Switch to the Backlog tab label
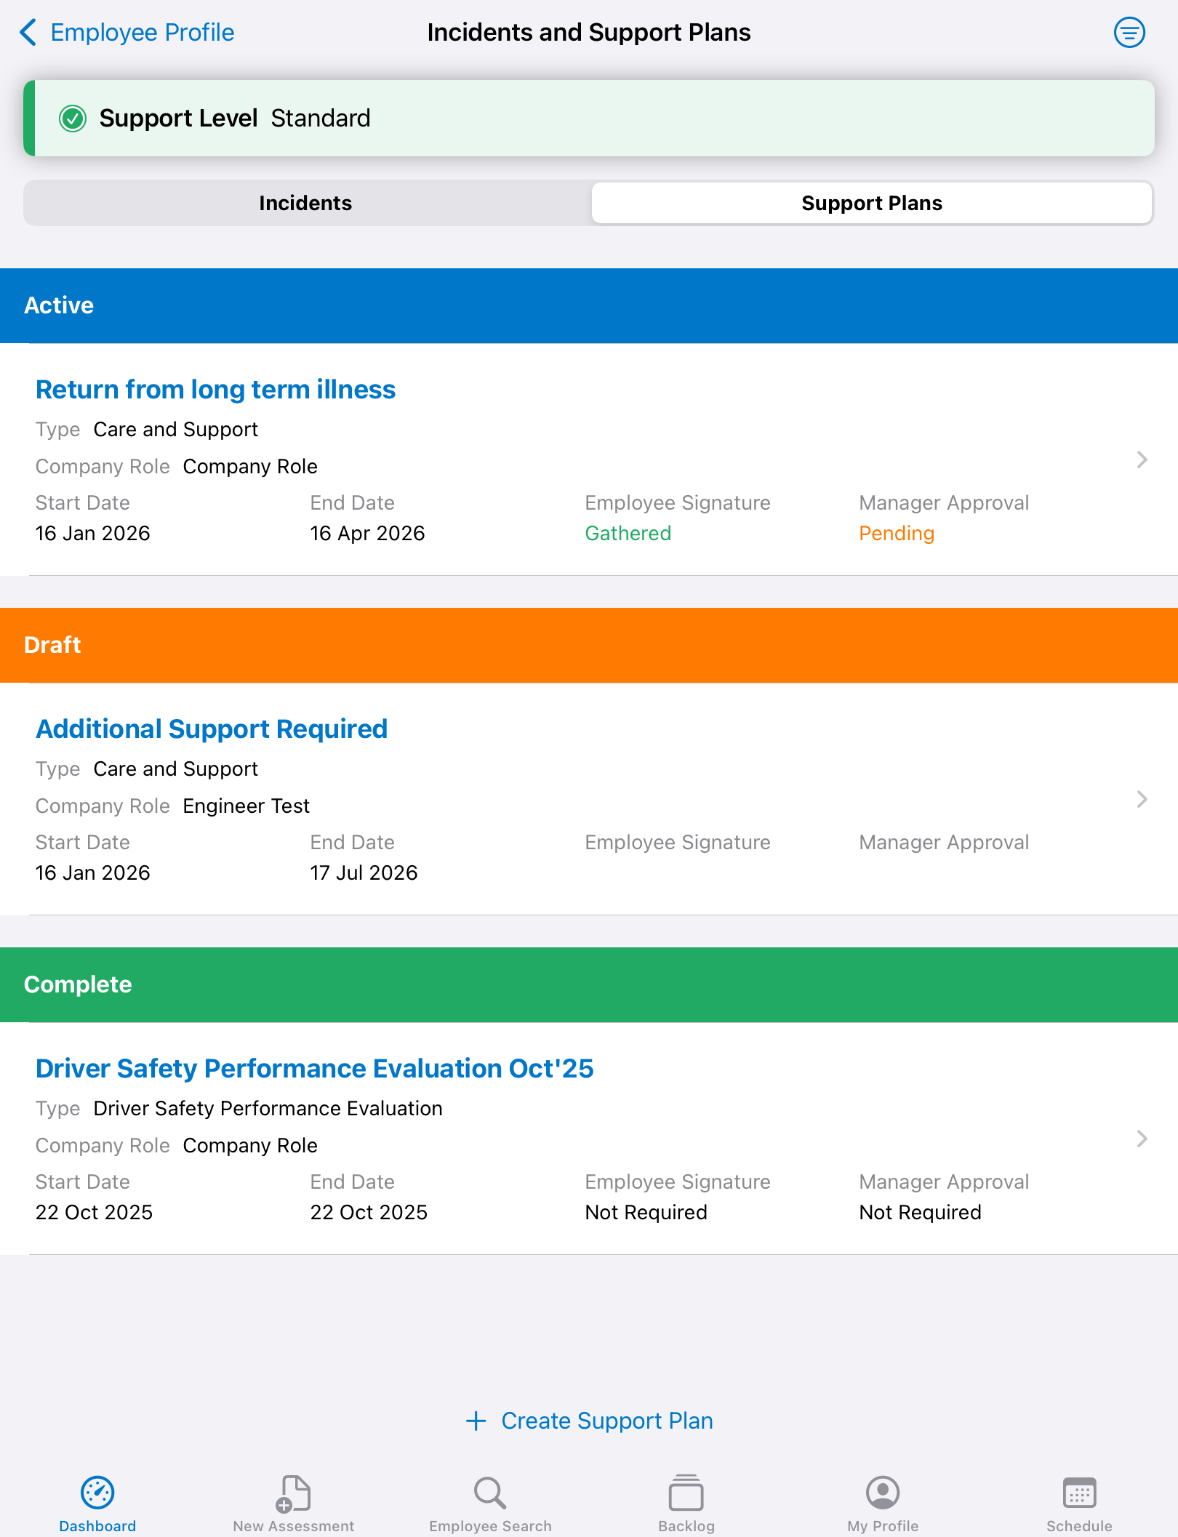 pyautogui.click(x=686, y=1526)
